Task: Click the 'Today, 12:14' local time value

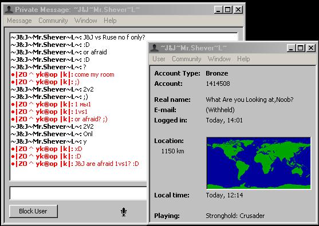Action: (225, 195)
